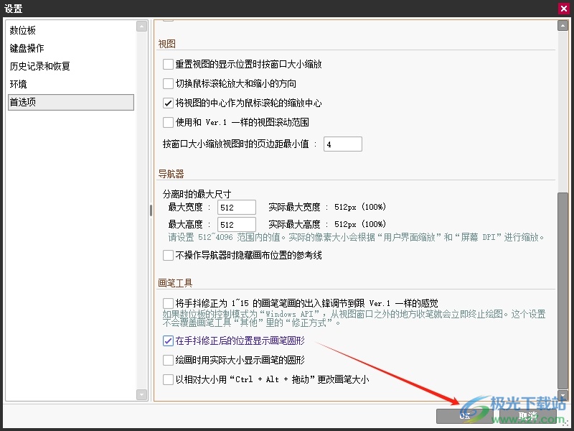Uncheck 将视图的中心作为鼠标滚轮的缩放中心
Image resolution: width=574 pixels, height=431 pixels.
168,103
